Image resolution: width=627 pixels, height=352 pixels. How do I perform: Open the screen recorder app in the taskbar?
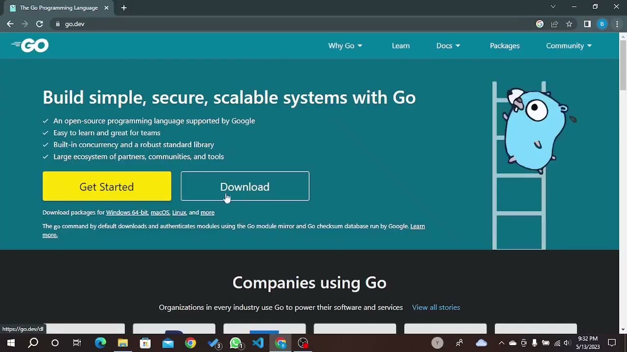[x=303, y=343]
